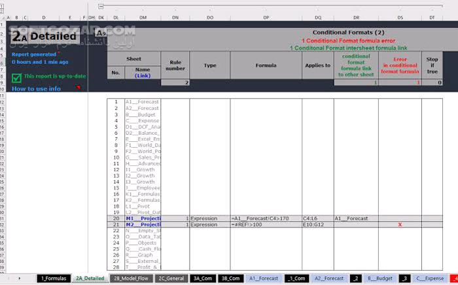Select the 2A_Detailed sheet tab
This screenshot has width=458, height=285.
[x=90, y=278]
